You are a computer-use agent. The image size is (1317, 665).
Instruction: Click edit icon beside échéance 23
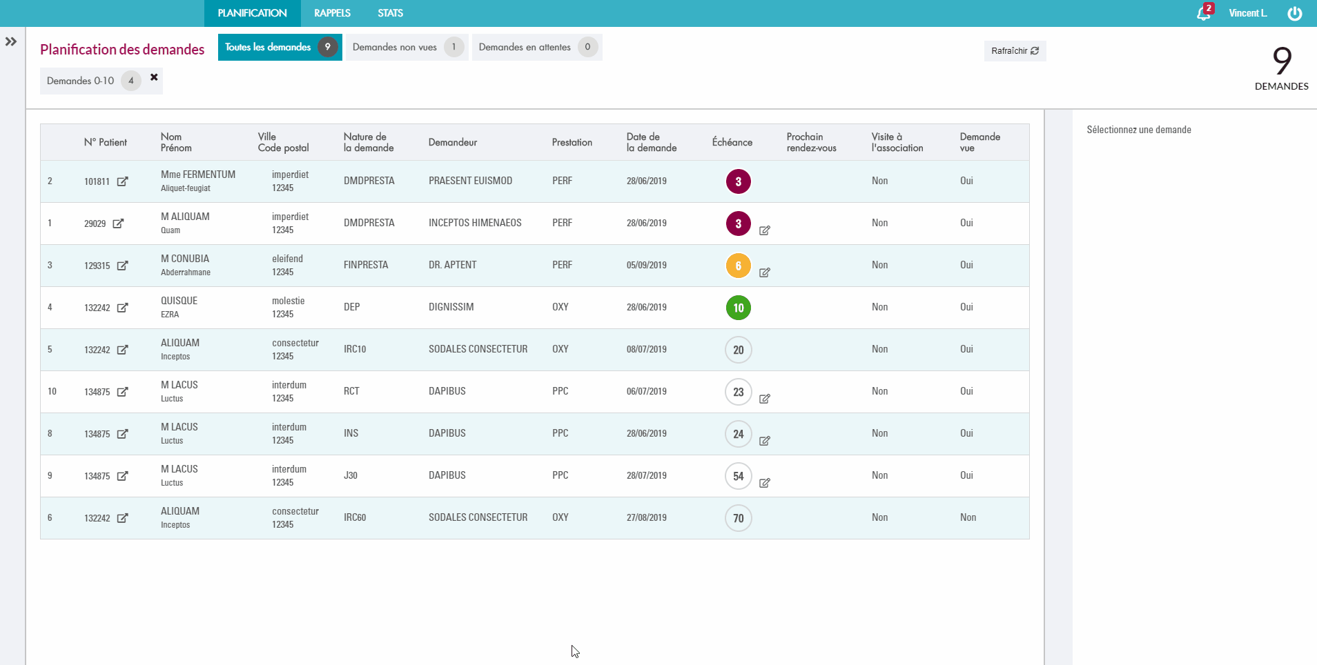[x=765, y=399]
